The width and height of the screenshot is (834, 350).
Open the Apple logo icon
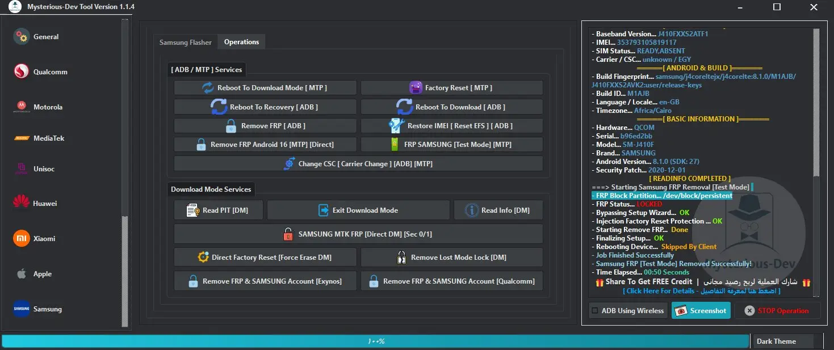tap(22, 274)
